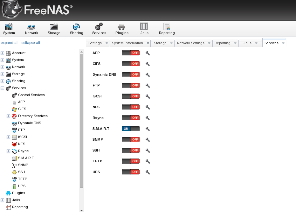Open Dynamic DNS settings wrench
The image size is (296, 212).
point(148,75)
